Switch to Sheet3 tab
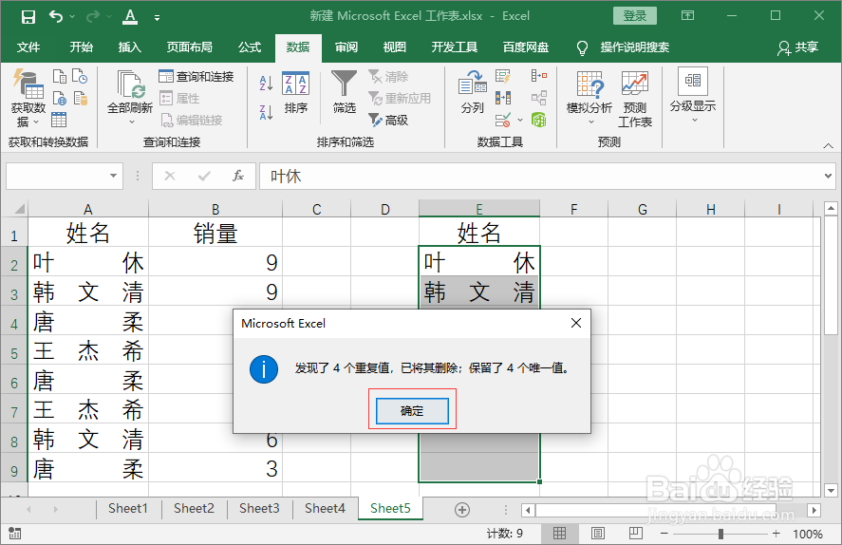Screen dimensions: 842x545 click(x=259, y=508)
